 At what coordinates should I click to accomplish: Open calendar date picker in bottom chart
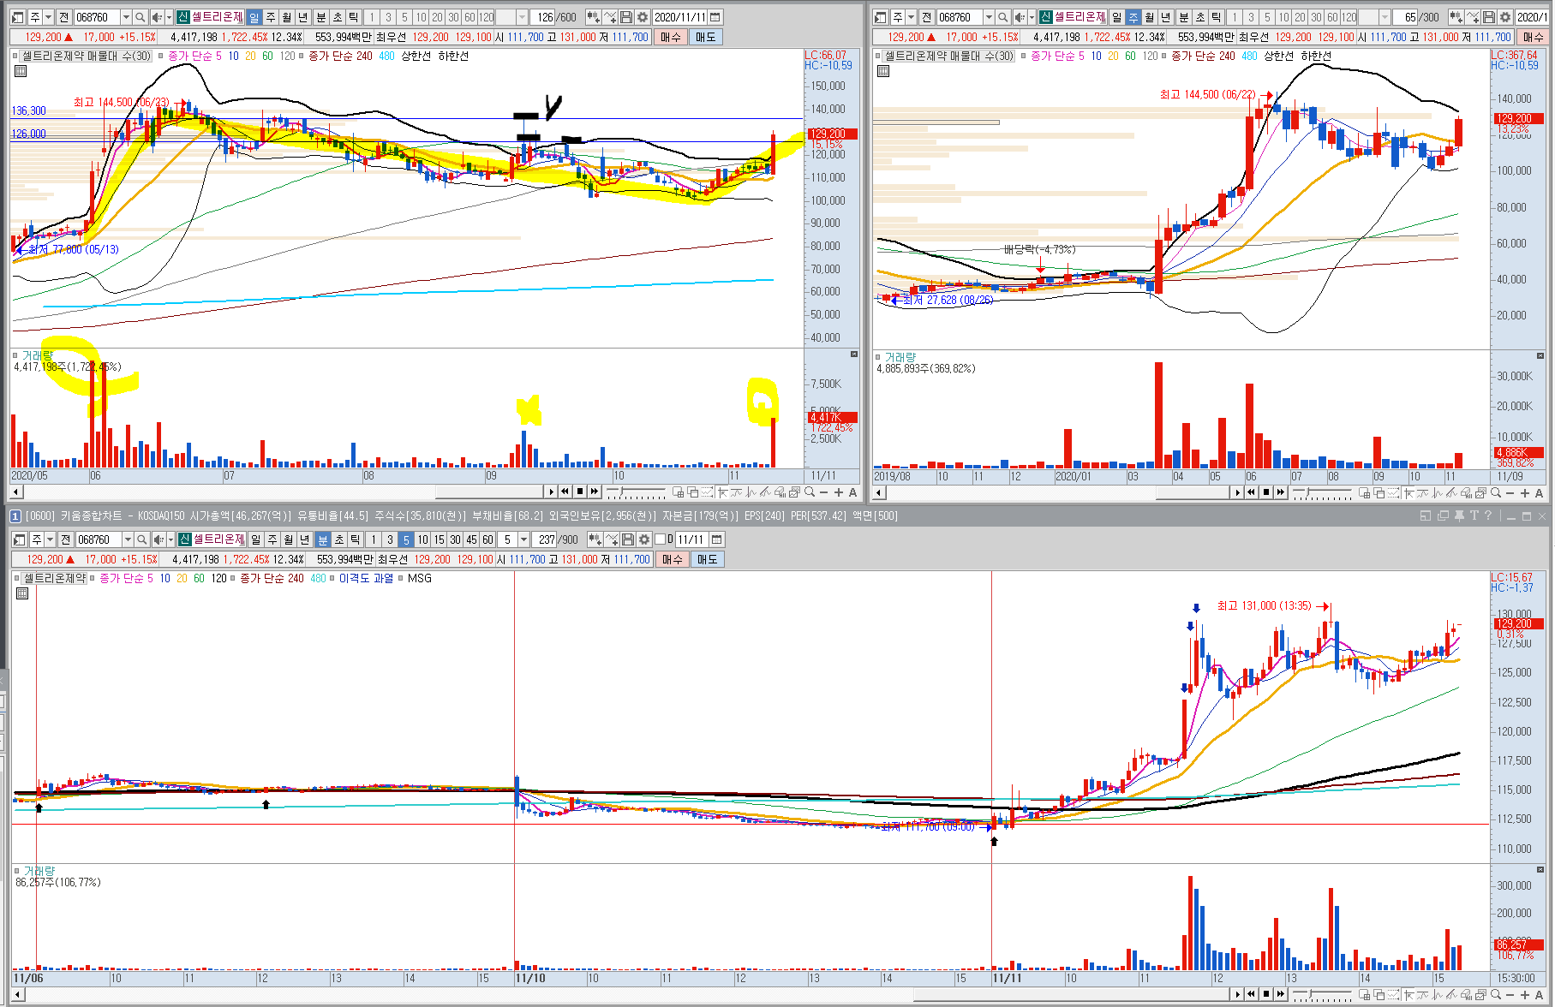(717, 539)
